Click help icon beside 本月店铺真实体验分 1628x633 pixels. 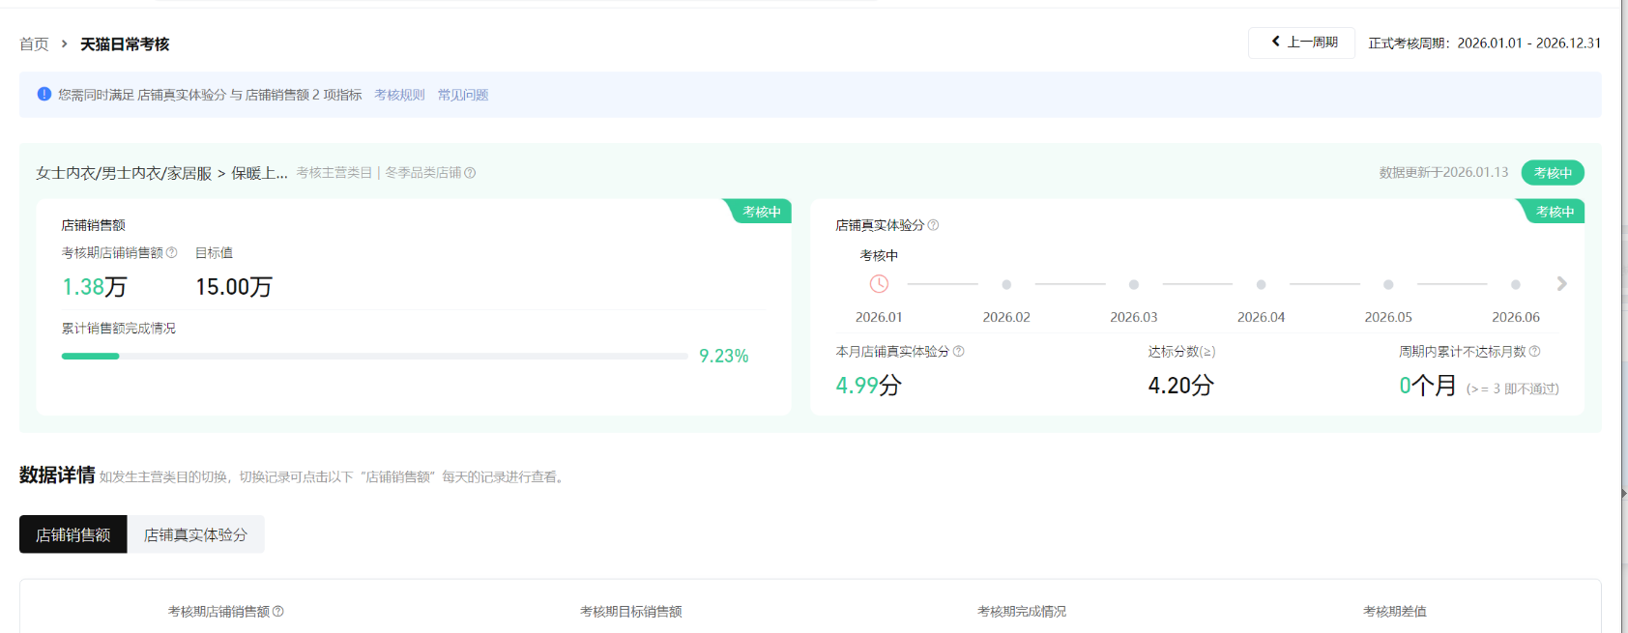click(x=958, y=352)
